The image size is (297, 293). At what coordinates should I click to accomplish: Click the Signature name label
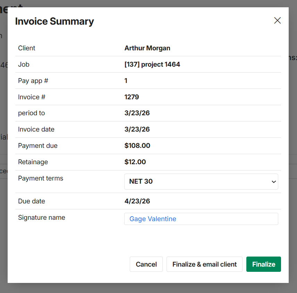click(41, 218)
